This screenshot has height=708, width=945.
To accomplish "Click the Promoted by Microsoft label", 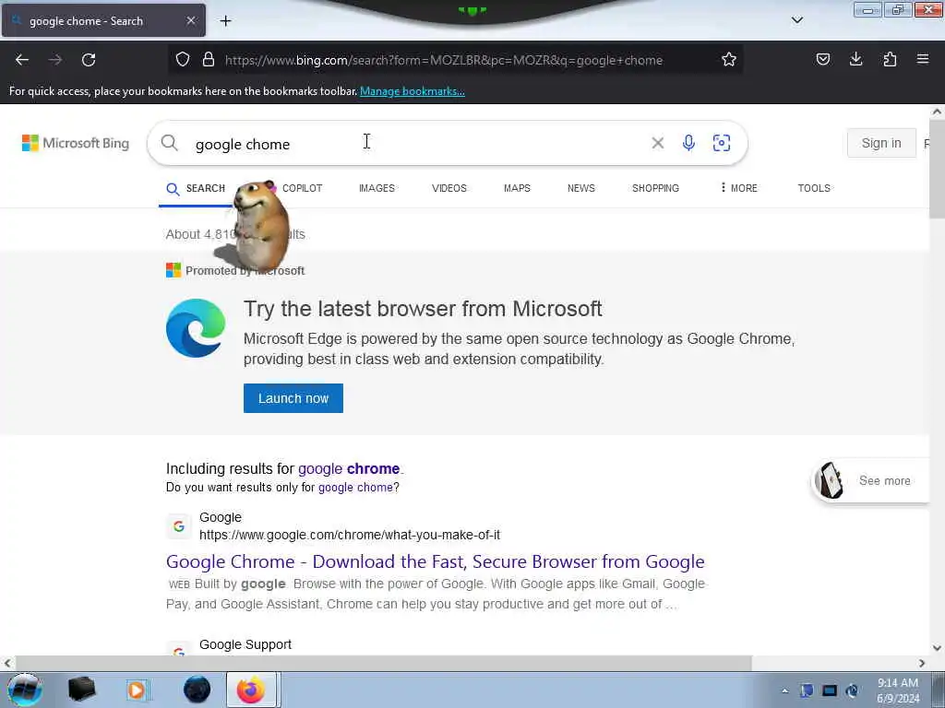I will pos(245,271).
